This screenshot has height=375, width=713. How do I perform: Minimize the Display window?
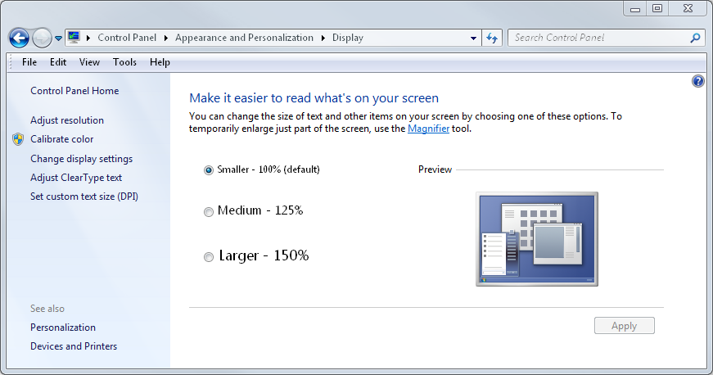click(635, 9)
